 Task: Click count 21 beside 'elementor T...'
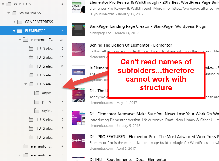pyautogui.click(x=62, y=40)
